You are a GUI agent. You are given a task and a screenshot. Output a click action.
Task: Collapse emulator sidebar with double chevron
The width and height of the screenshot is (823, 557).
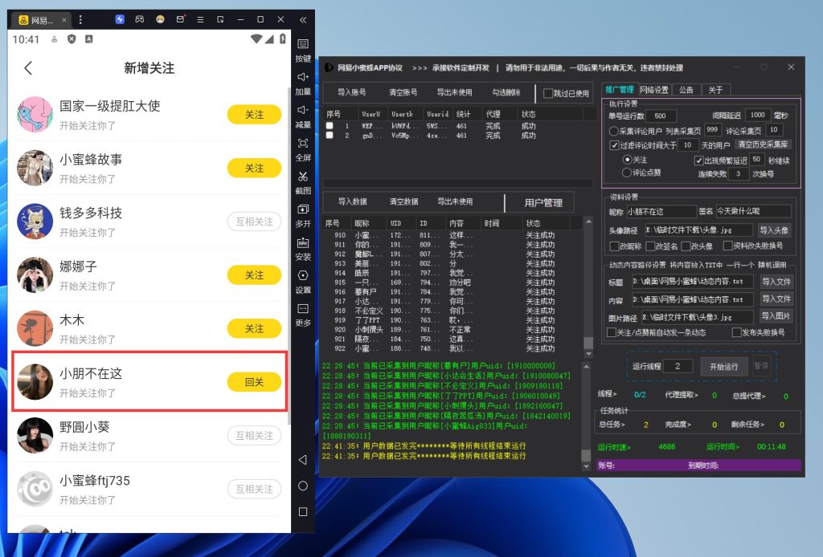tap(303, 19)
